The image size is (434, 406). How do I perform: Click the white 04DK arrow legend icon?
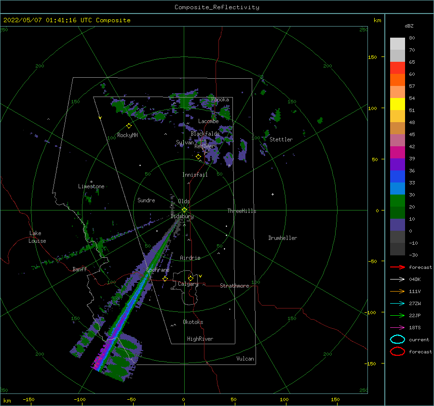click(397, 279)
